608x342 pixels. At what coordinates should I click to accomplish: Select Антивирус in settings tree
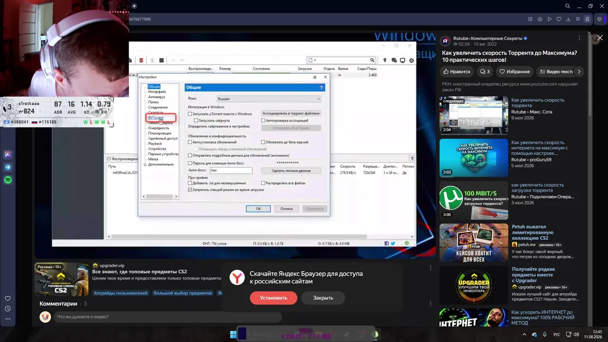point(157,97)
